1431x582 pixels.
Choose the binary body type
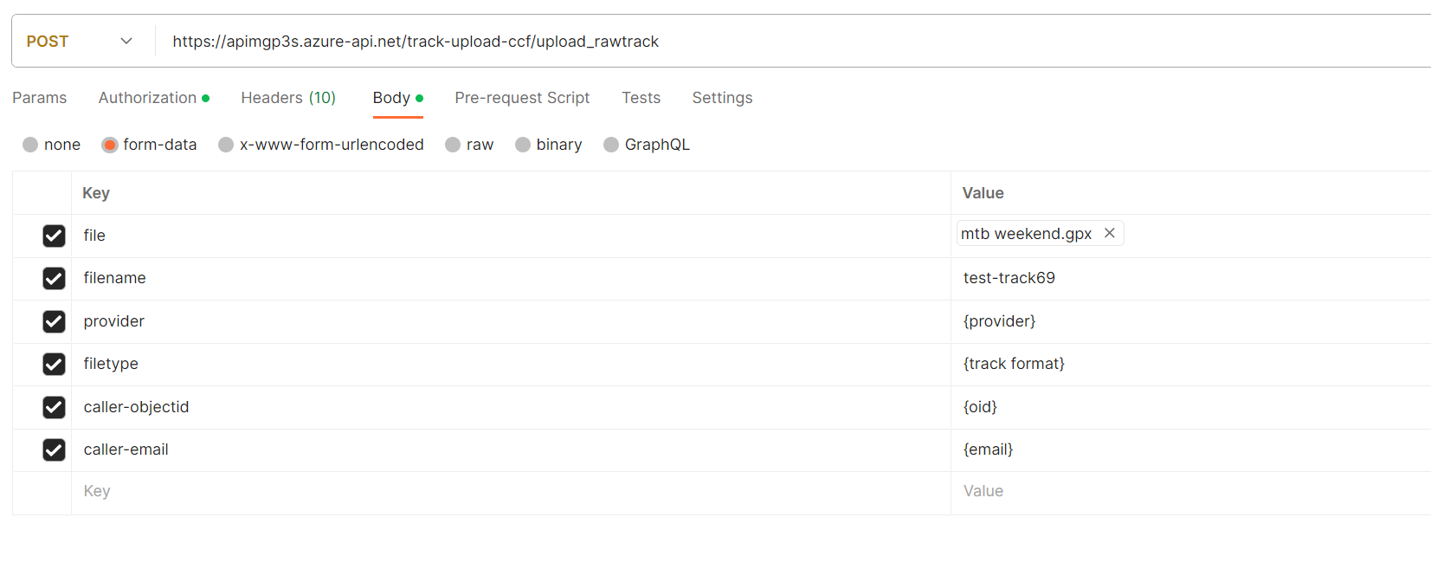point(523,145)
